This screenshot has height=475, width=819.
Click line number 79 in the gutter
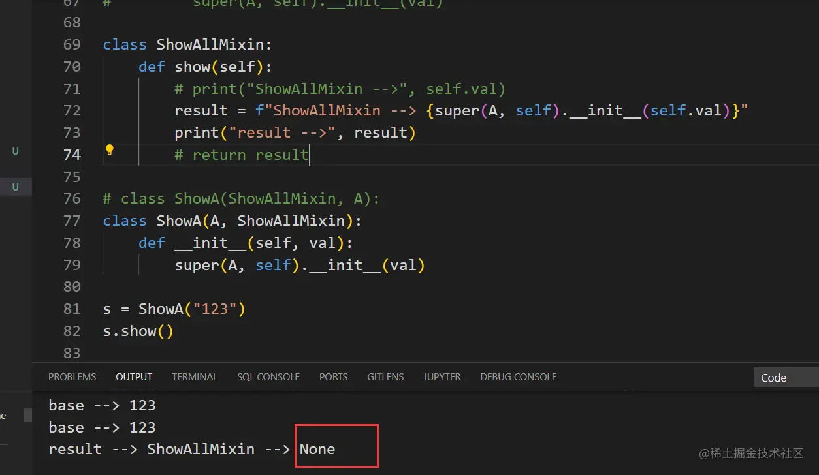pyautogui.click(x=72, y=265)
